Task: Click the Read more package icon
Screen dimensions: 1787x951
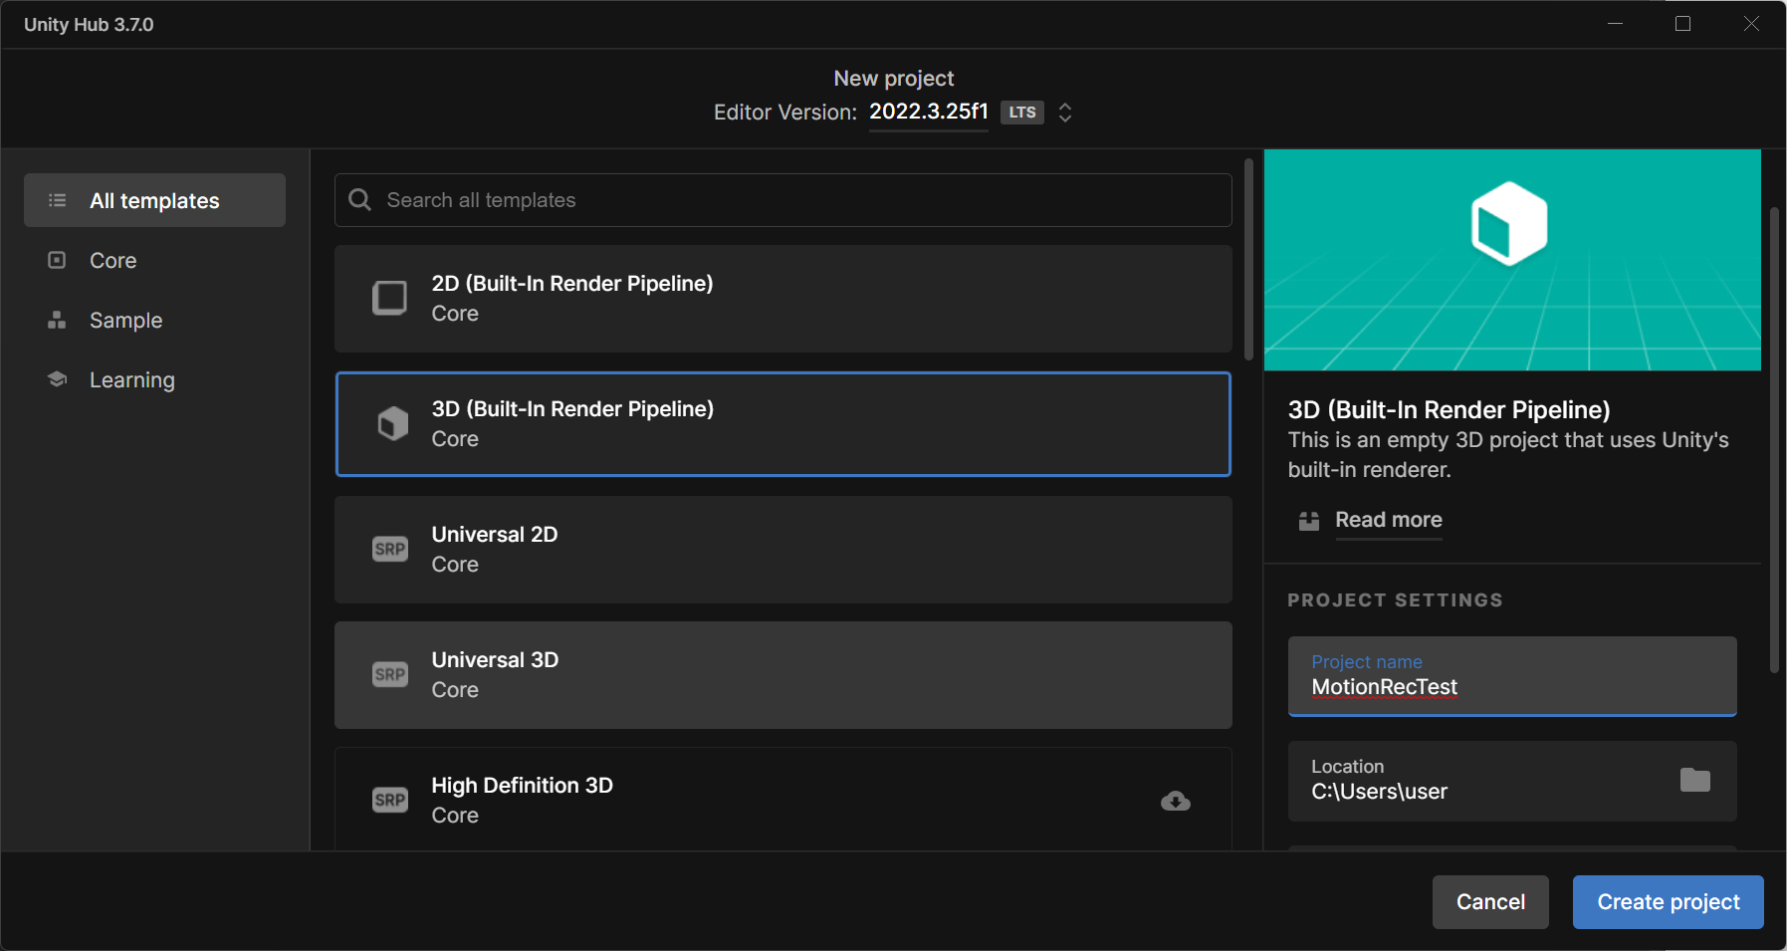Action: pos(1309,521)
